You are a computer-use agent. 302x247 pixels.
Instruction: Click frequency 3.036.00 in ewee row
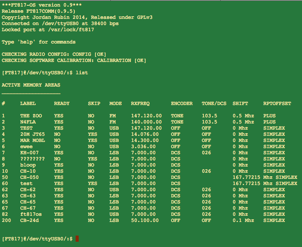[x=143, y=147]
